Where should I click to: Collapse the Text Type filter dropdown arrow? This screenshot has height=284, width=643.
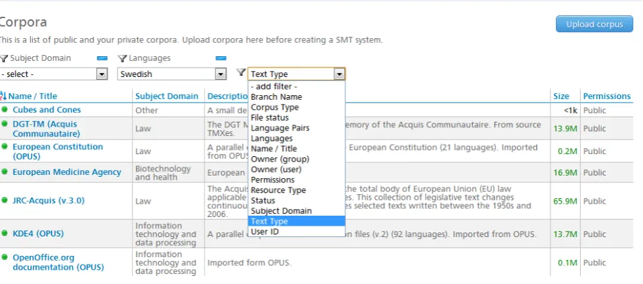click(339, 74)
